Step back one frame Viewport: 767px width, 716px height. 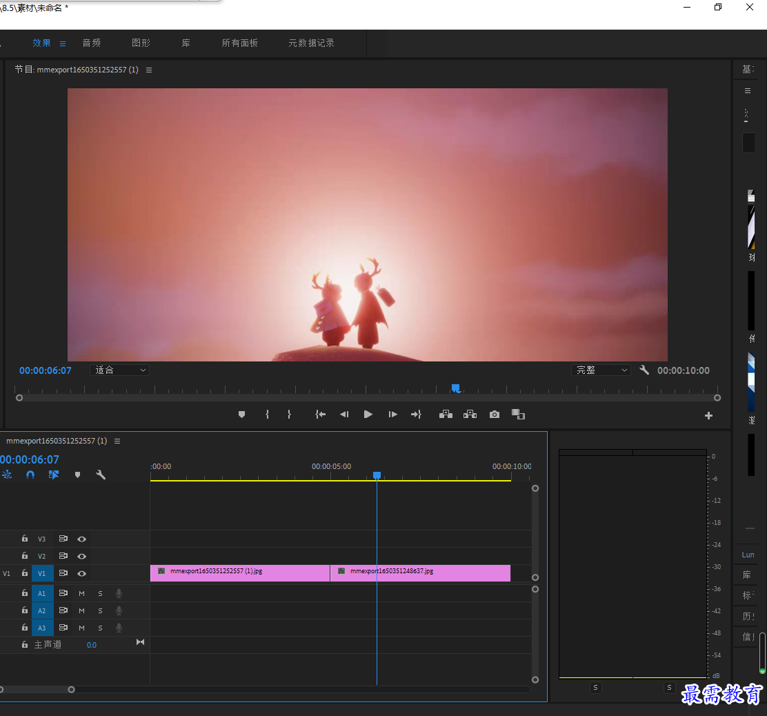pyautogui.click(x=344, y=415)
